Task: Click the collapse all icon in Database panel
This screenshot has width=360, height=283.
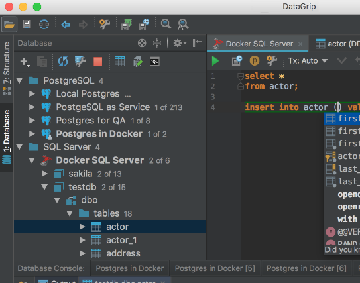Action: pyautogui.click(x=157, y=43)
